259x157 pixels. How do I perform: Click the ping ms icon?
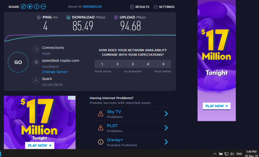(39, 17)
